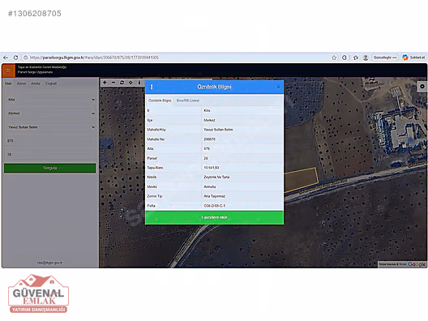The width and height of the screenshot is (428, 321).
Task: Click the info tool in map toolbar
Action: point(139,83)
